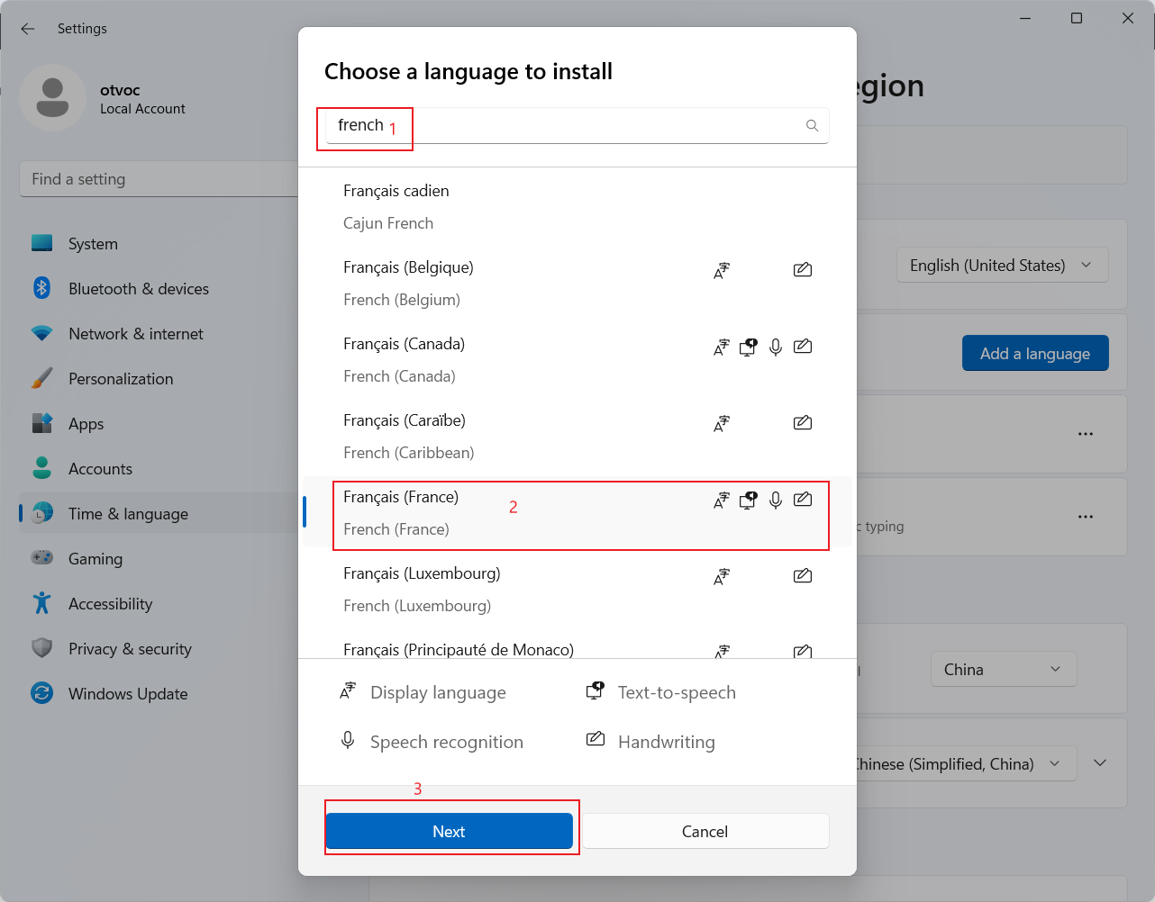Screen dimensions: 1155x902
Task: Click text-to-speech icon for Français (France)
Action: point(749,500)
